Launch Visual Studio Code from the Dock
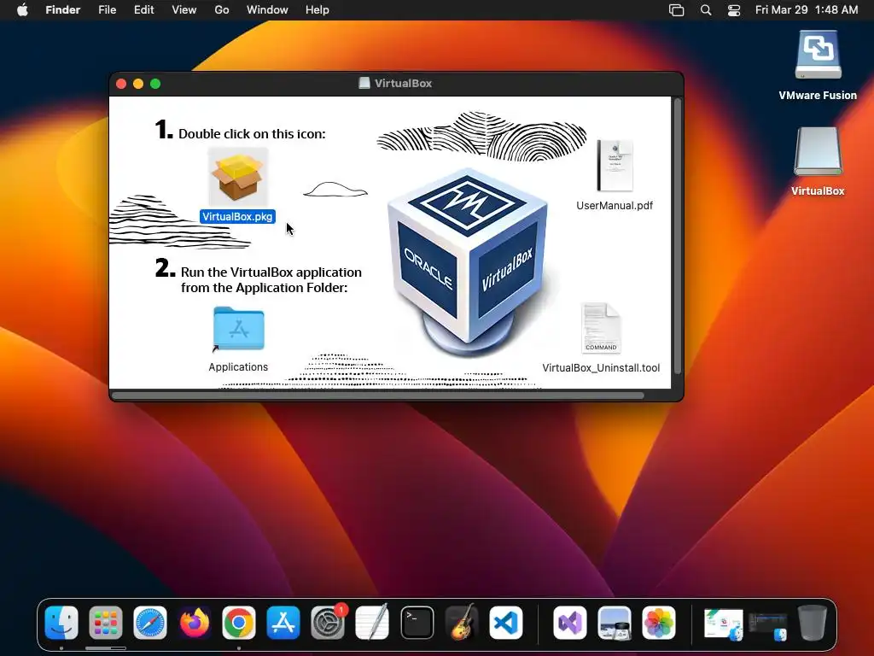 point(506,623)
